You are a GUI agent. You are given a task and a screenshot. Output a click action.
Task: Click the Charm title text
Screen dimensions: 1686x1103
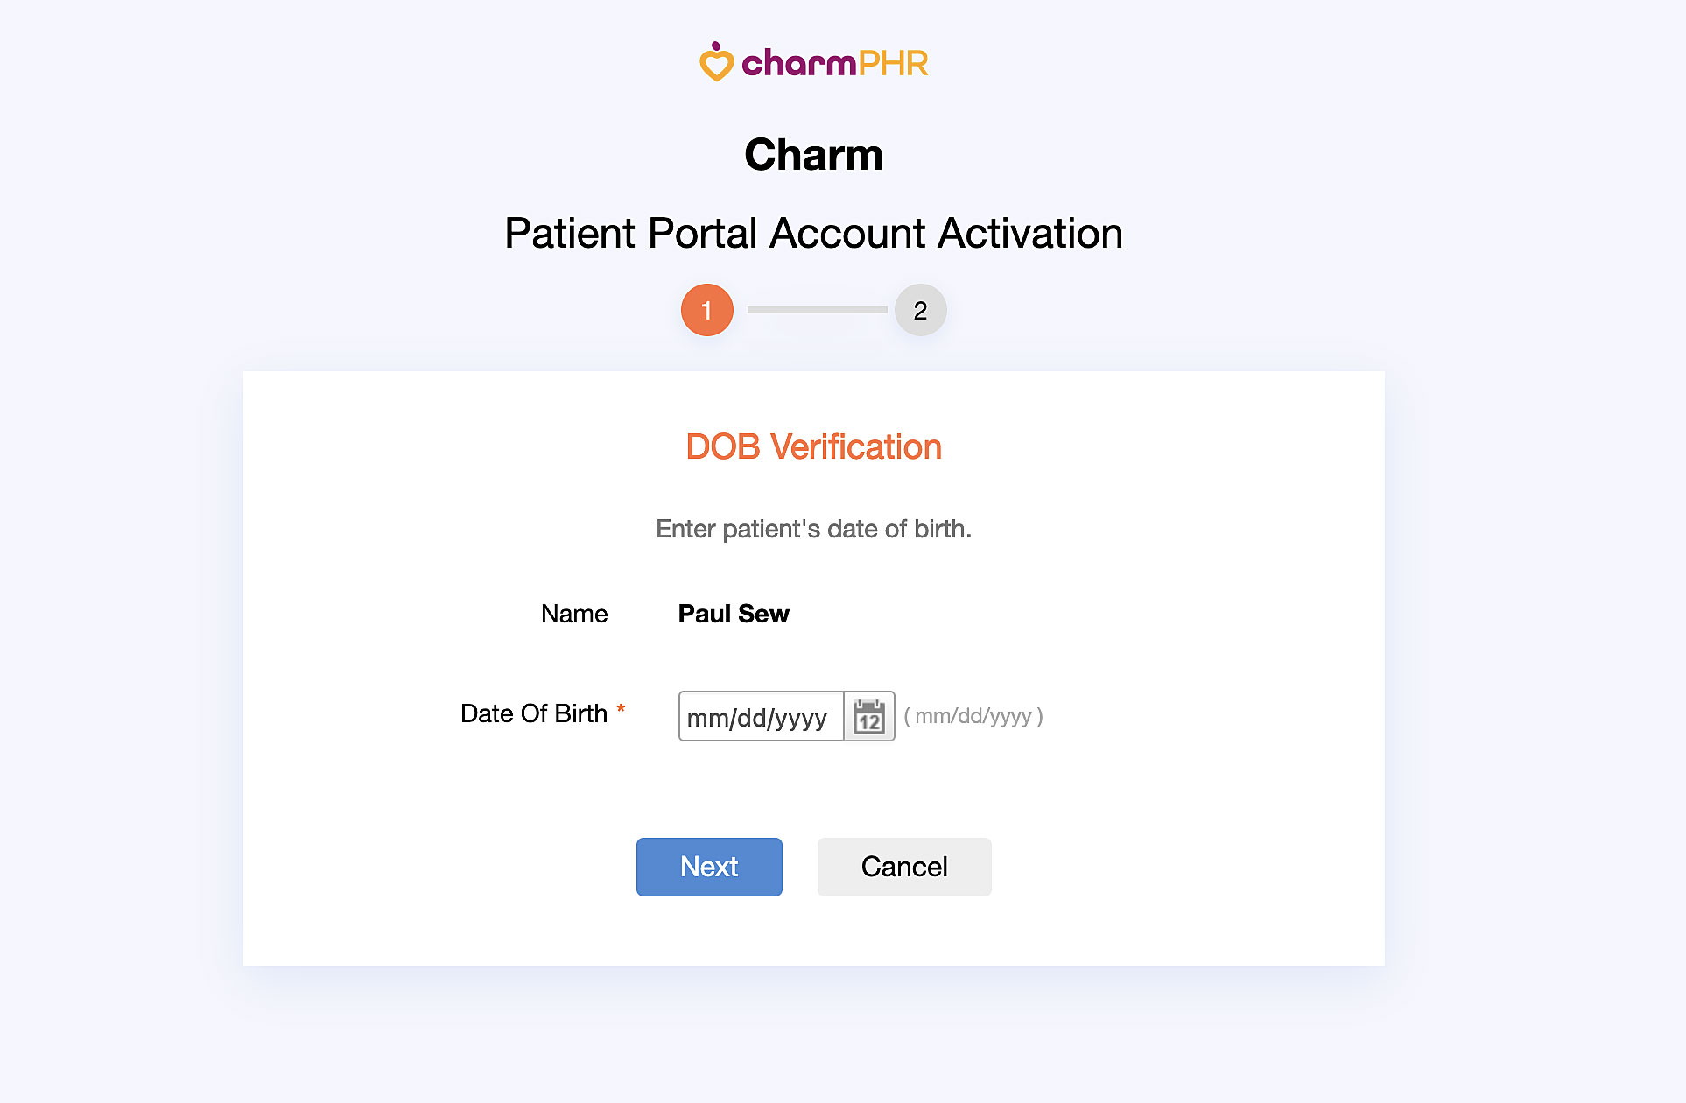813,153
